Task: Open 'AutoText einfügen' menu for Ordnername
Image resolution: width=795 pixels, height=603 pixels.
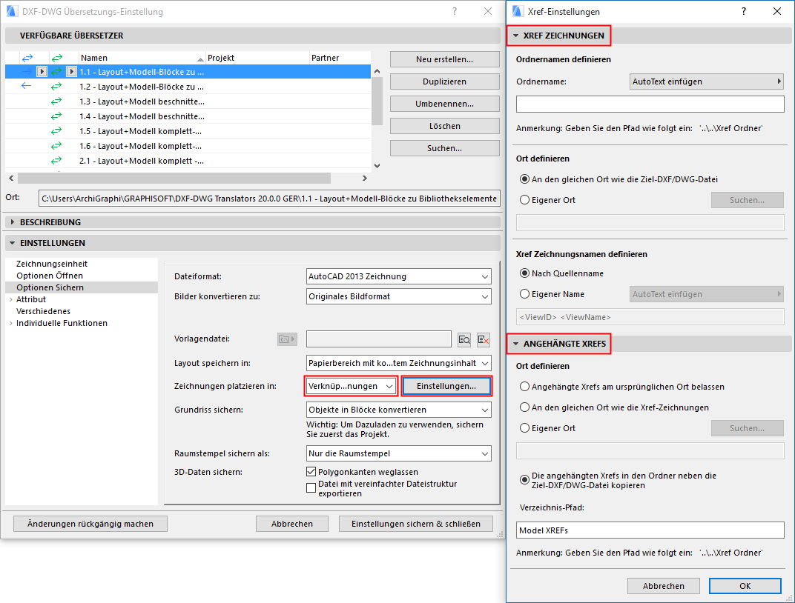Action: tap(707, 81)
